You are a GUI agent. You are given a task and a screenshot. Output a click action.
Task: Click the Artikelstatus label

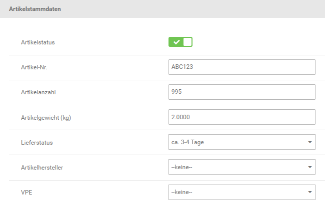pyautogui.click(x=37, y=42)
